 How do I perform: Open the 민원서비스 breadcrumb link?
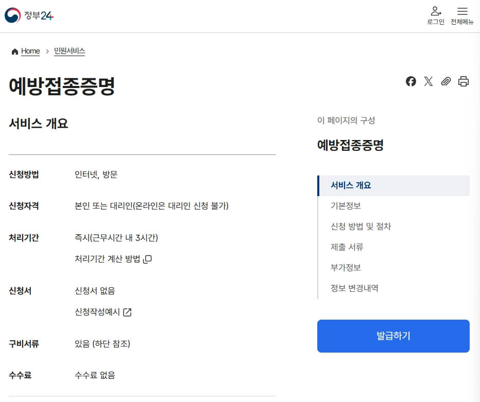click(69, 51)
